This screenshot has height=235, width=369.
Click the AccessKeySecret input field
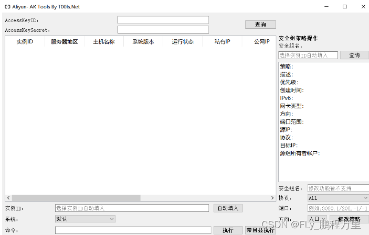(163, 30)
